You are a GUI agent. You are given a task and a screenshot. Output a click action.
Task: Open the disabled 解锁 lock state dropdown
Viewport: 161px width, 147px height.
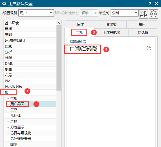[x=89, y=13]
